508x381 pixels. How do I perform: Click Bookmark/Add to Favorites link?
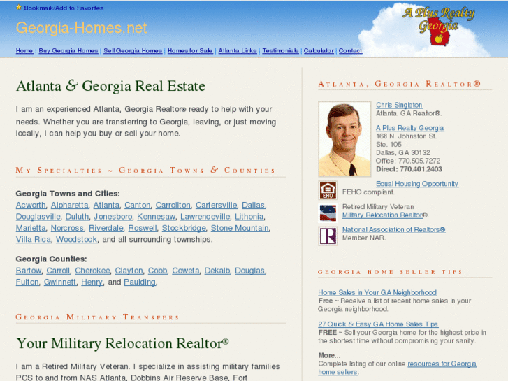click(64, 8)
